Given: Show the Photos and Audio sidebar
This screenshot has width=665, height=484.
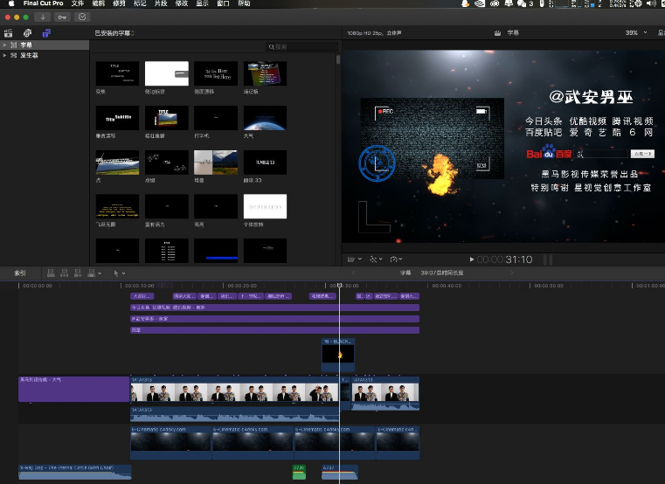Looking at the screenshot, I should [x=27, y=32].
